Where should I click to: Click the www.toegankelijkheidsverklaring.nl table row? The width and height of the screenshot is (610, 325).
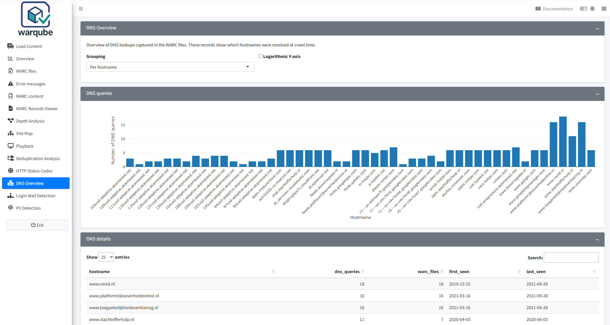click(x=342, y=307)
